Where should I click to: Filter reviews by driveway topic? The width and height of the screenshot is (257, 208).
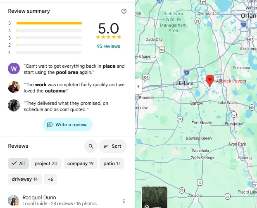[x=24, y=179]
